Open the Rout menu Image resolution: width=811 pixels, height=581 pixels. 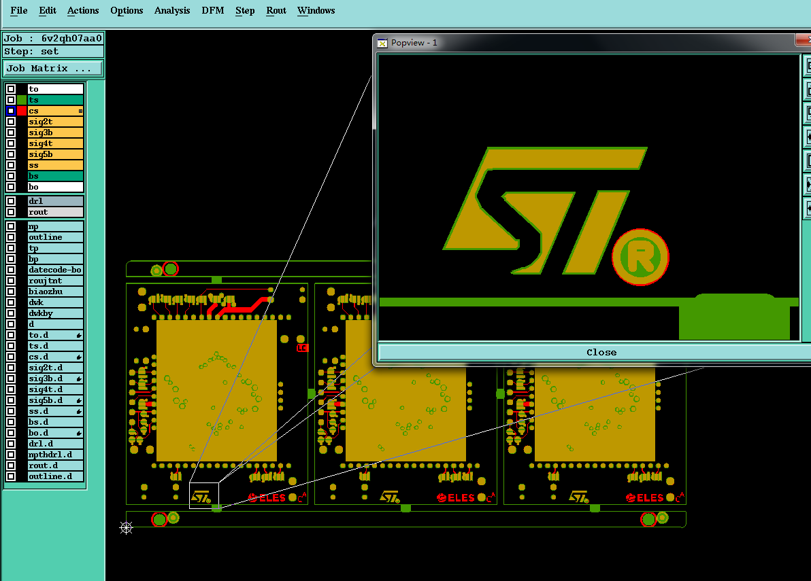[276, 10]
